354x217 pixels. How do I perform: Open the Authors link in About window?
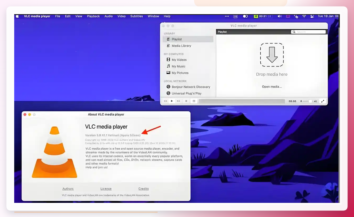[x=68, y=189]
